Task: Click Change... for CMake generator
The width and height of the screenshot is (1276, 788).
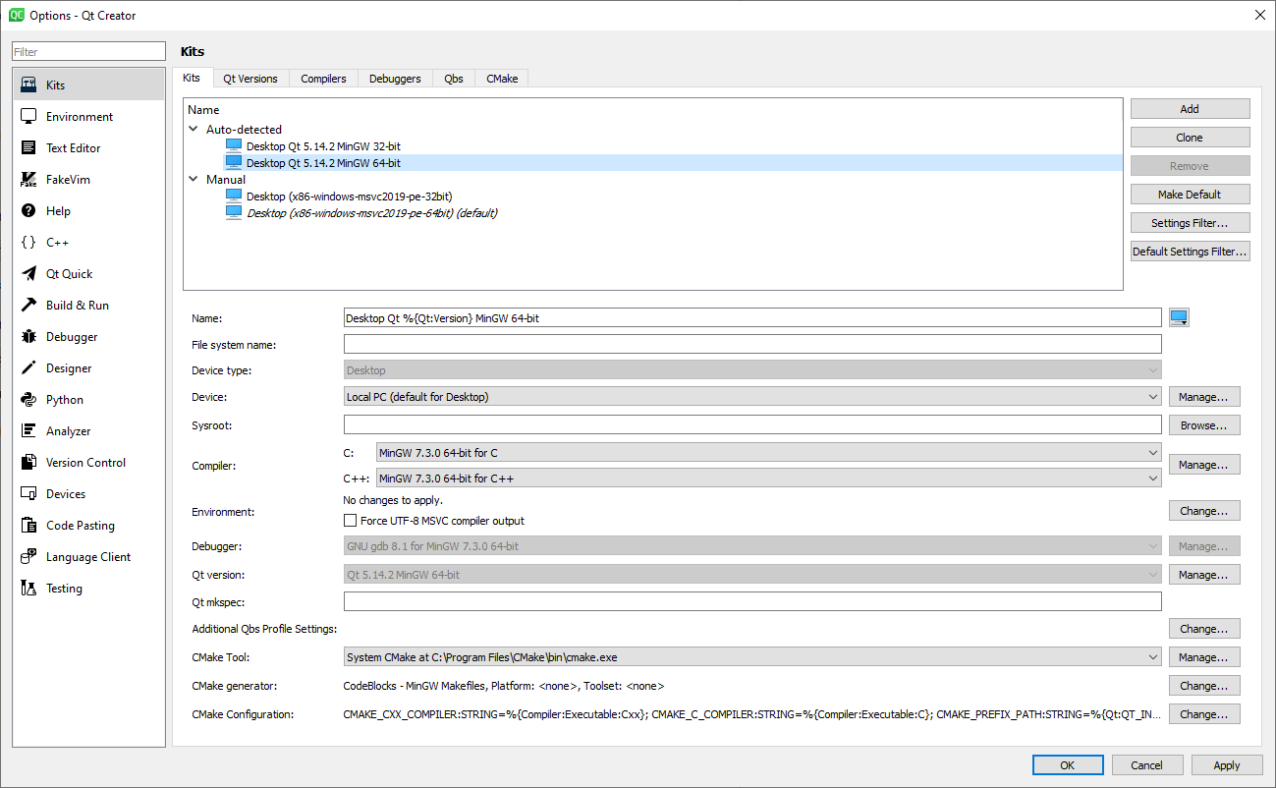Action: (x=1204, y=686)
